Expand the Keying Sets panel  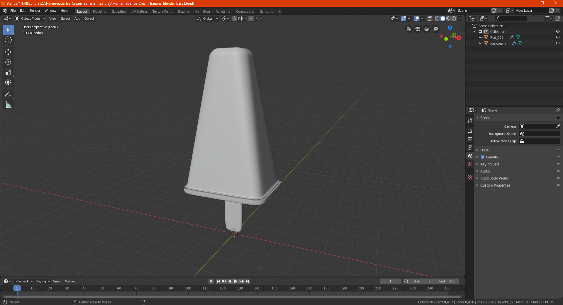[x=489, y=164]
